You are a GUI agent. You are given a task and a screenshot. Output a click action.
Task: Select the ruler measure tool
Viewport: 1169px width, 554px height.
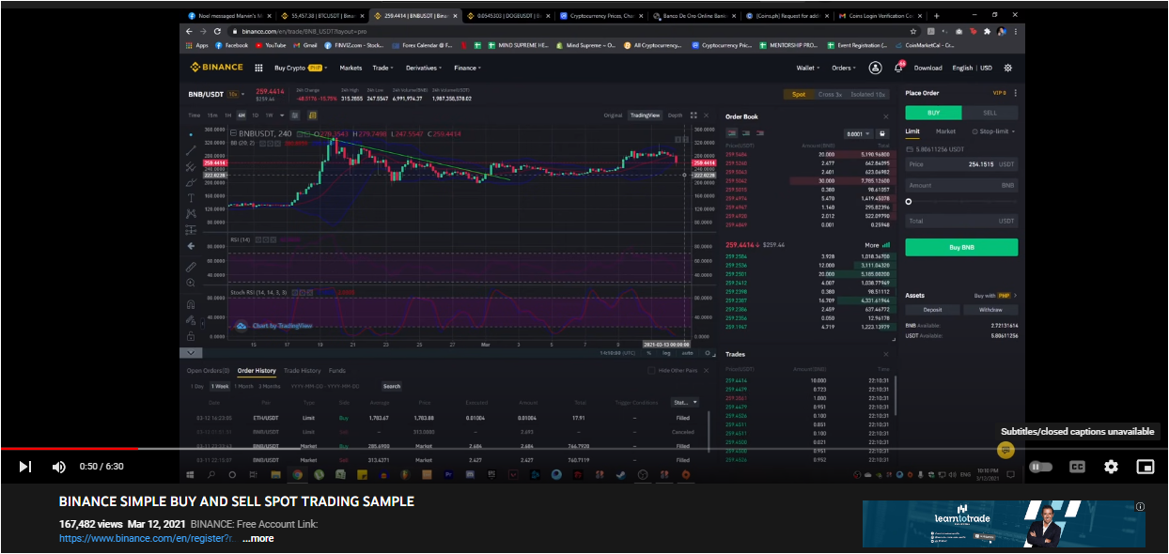click(191, 267)
